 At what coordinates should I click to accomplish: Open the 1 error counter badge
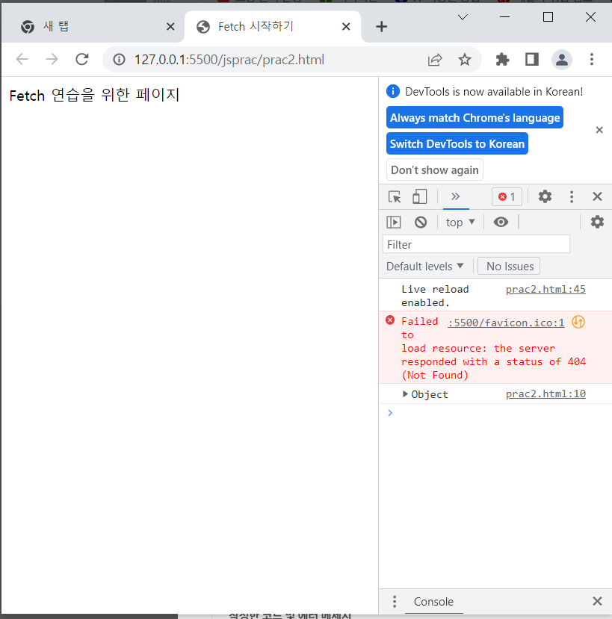pyautogui.click(x=507, y=196)
